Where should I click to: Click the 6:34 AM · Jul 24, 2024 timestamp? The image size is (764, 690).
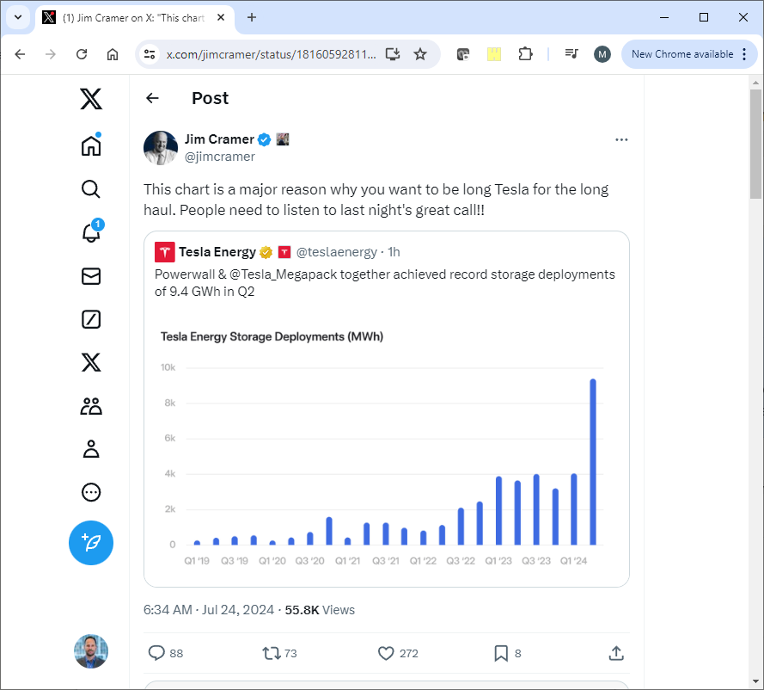pyautogui.click(x=209, y=610)
